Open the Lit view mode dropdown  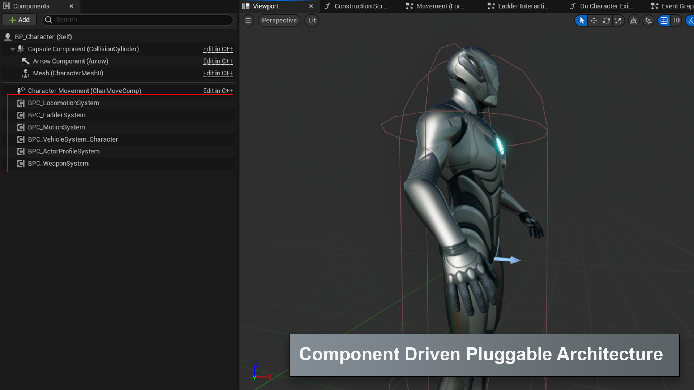[312, 21]
